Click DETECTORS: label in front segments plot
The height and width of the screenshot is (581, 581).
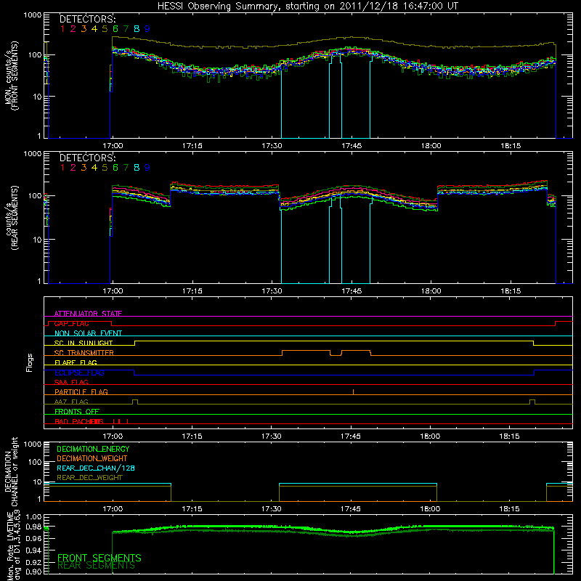coord(87,19)
